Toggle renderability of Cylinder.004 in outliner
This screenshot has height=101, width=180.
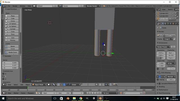coord(175,16)
